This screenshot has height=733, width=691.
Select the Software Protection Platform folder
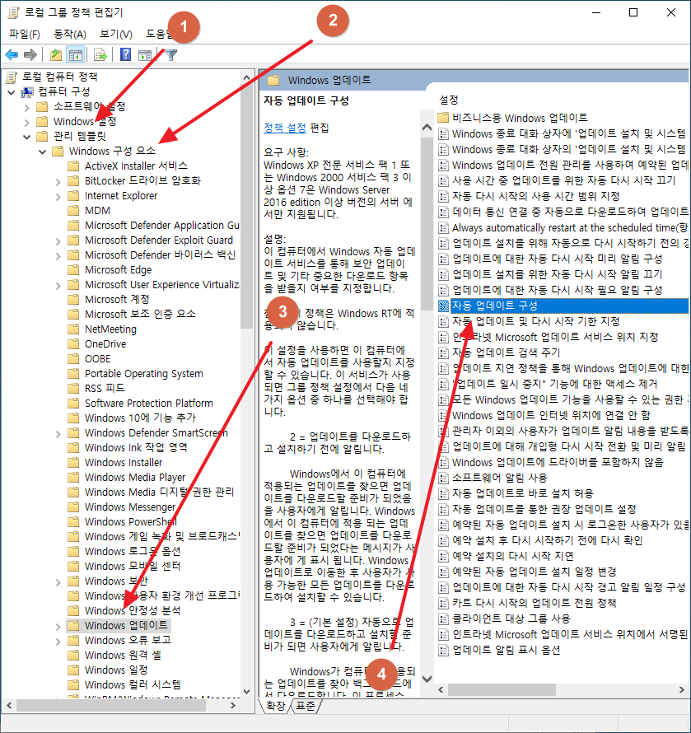[x=149, y=403]
